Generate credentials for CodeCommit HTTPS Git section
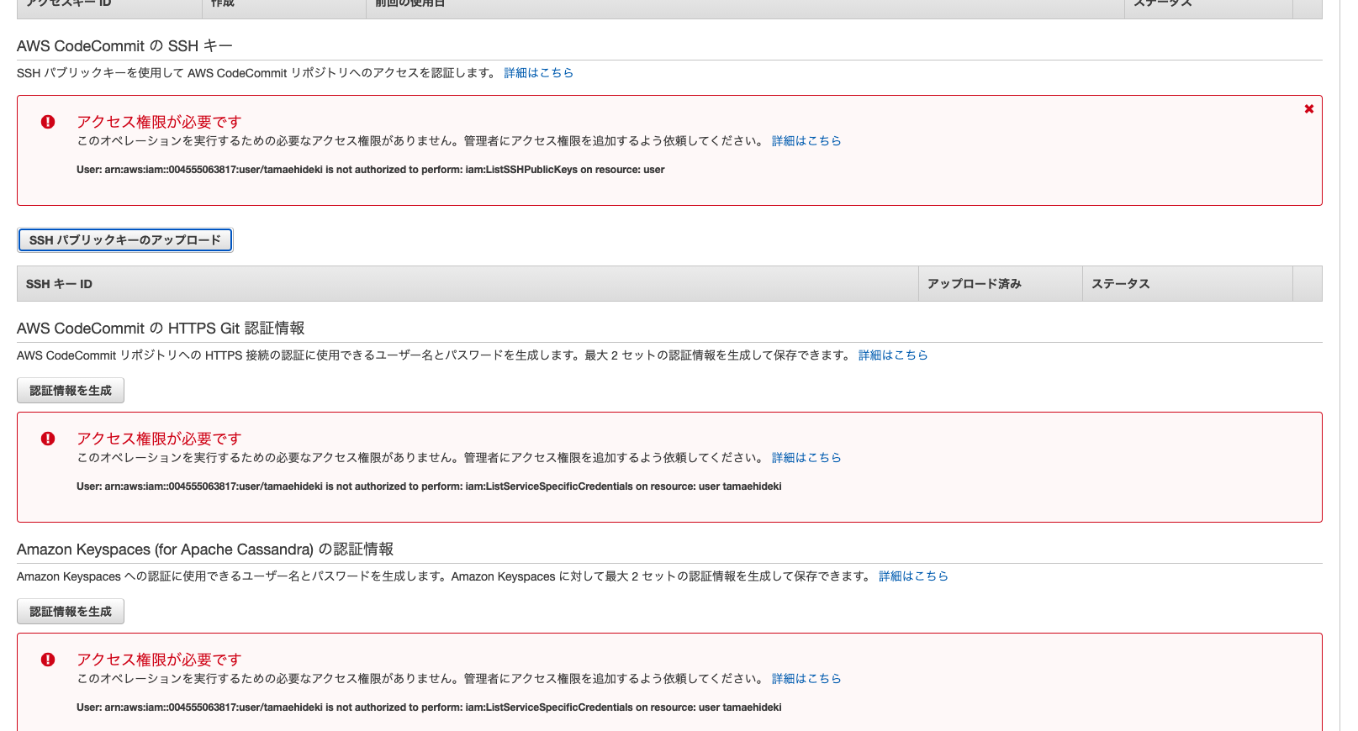Viewport: 1358px width, 731px height. pos(71,391)
